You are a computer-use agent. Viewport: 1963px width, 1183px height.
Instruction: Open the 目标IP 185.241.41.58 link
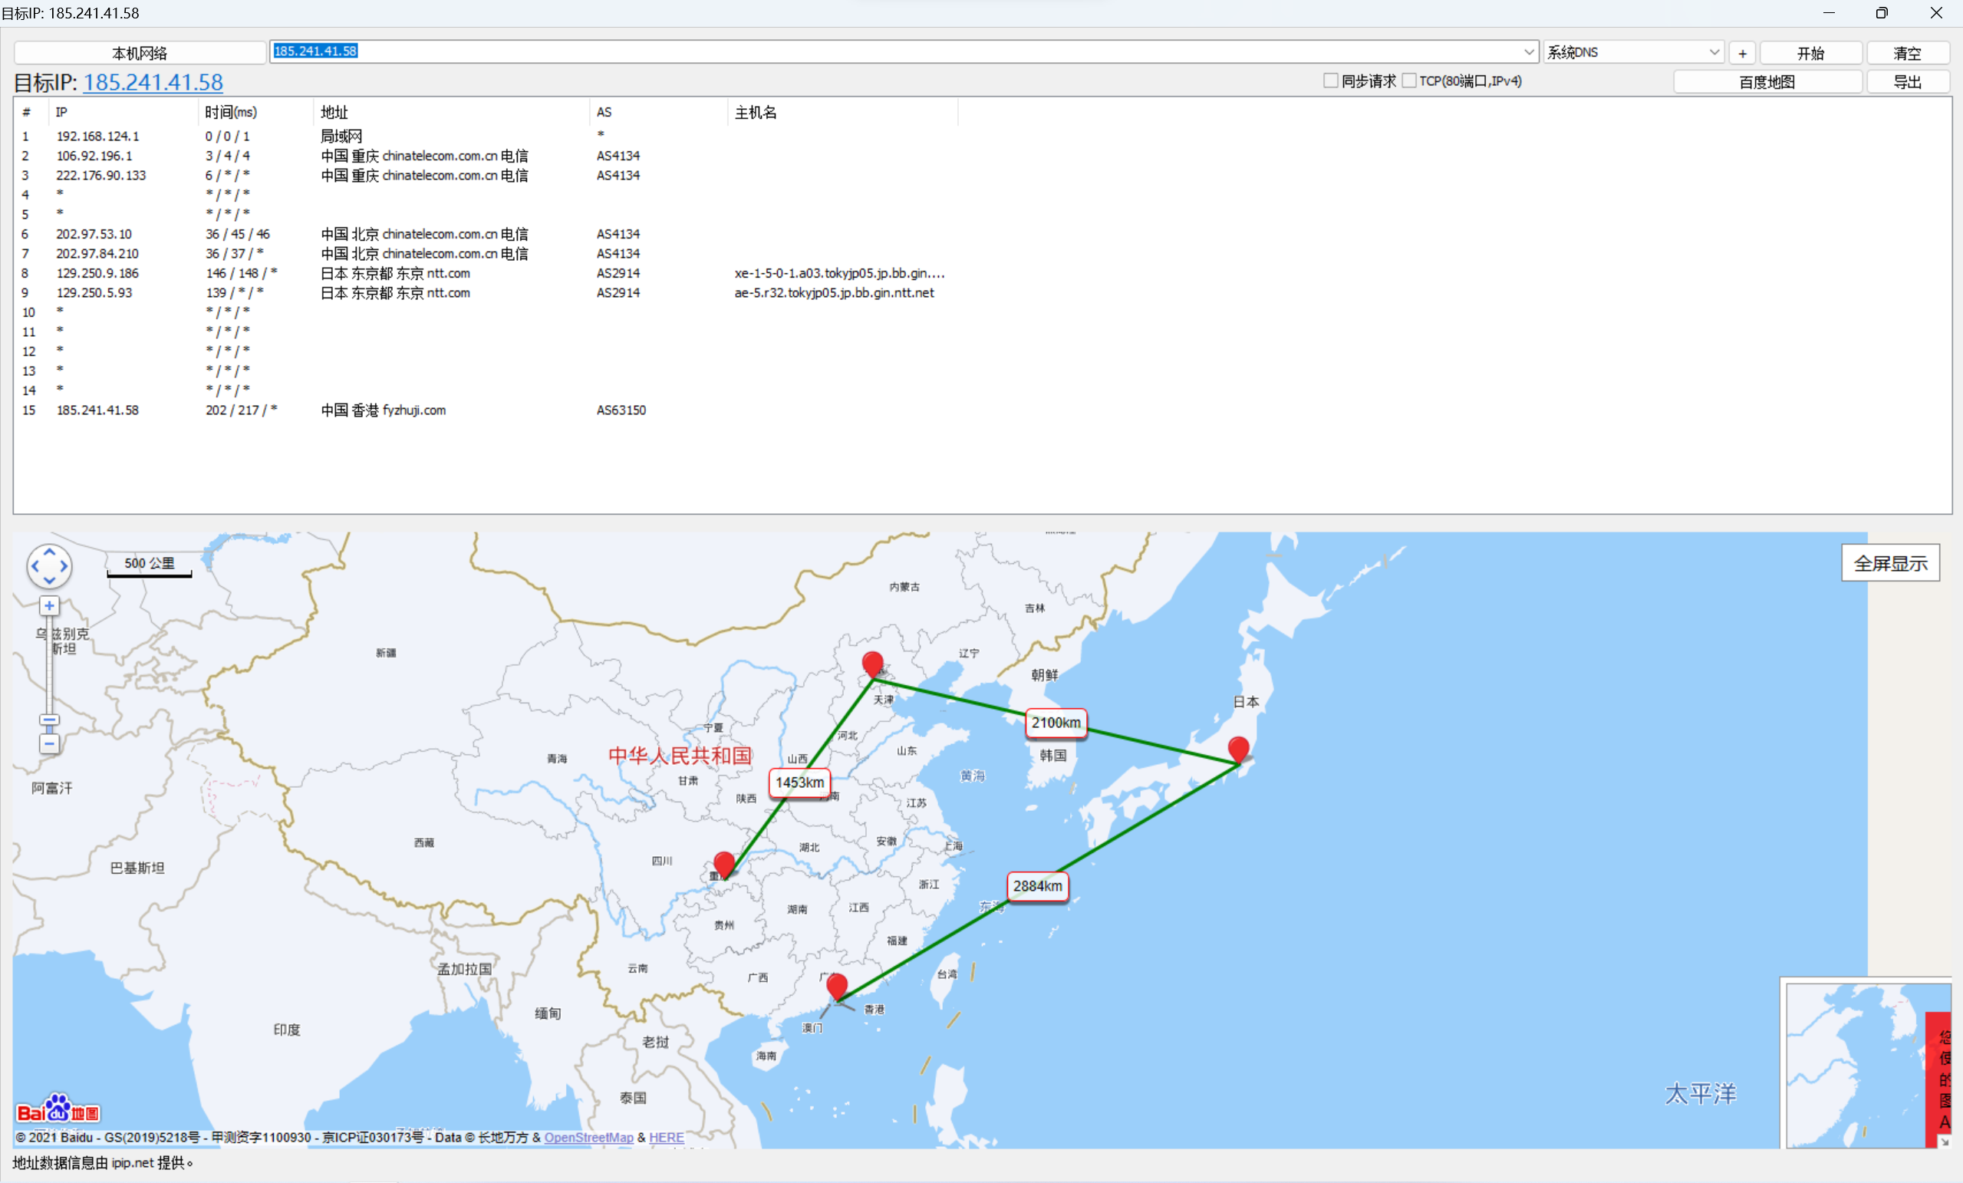tap(153, 82)
